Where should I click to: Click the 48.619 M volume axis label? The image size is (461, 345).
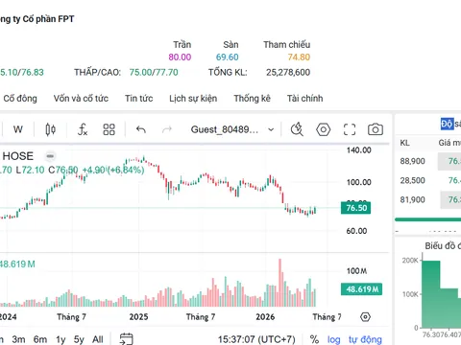361,289
